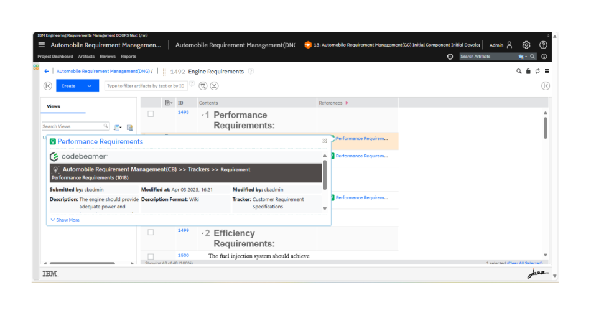Click the copy view icon in Views panel
Image resolution: width=591 pixels, height=318 pixels.
129,128
